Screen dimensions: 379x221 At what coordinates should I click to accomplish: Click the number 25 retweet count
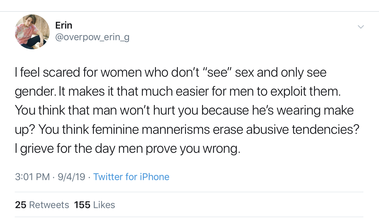pos(20,205)
